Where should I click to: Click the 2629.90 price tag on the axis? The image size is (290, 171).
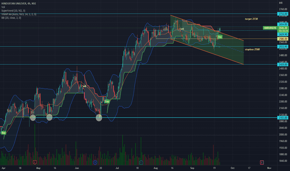[x=283, y=35]
